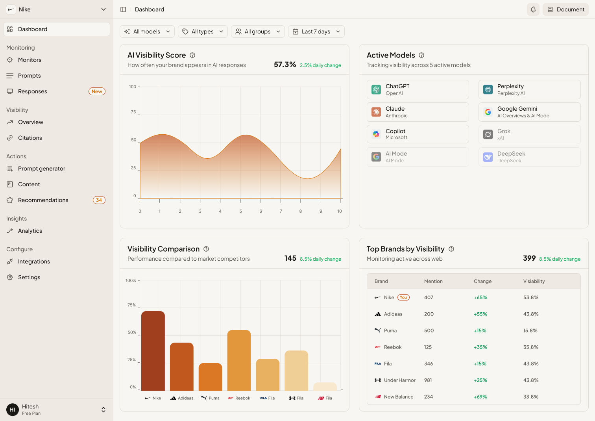Select the Claude model card

point(418,112)
